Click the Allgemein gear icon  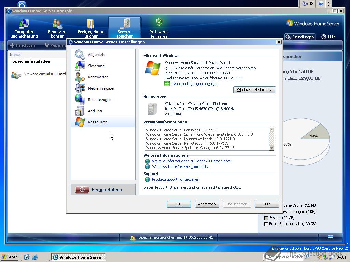(80, 55)
